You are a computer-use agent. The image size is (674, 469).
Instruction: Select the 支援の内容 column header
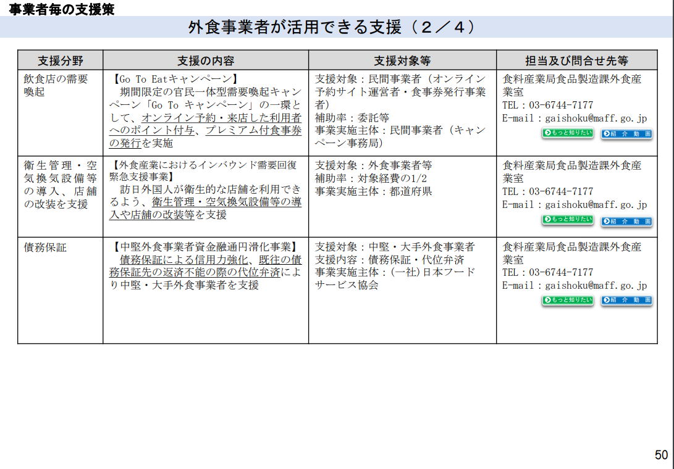(x=206, y=60)
